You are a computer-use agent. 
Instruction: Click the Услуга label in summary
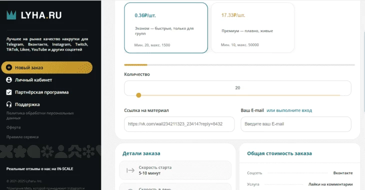pyautogui.click(x=253, y=184)
